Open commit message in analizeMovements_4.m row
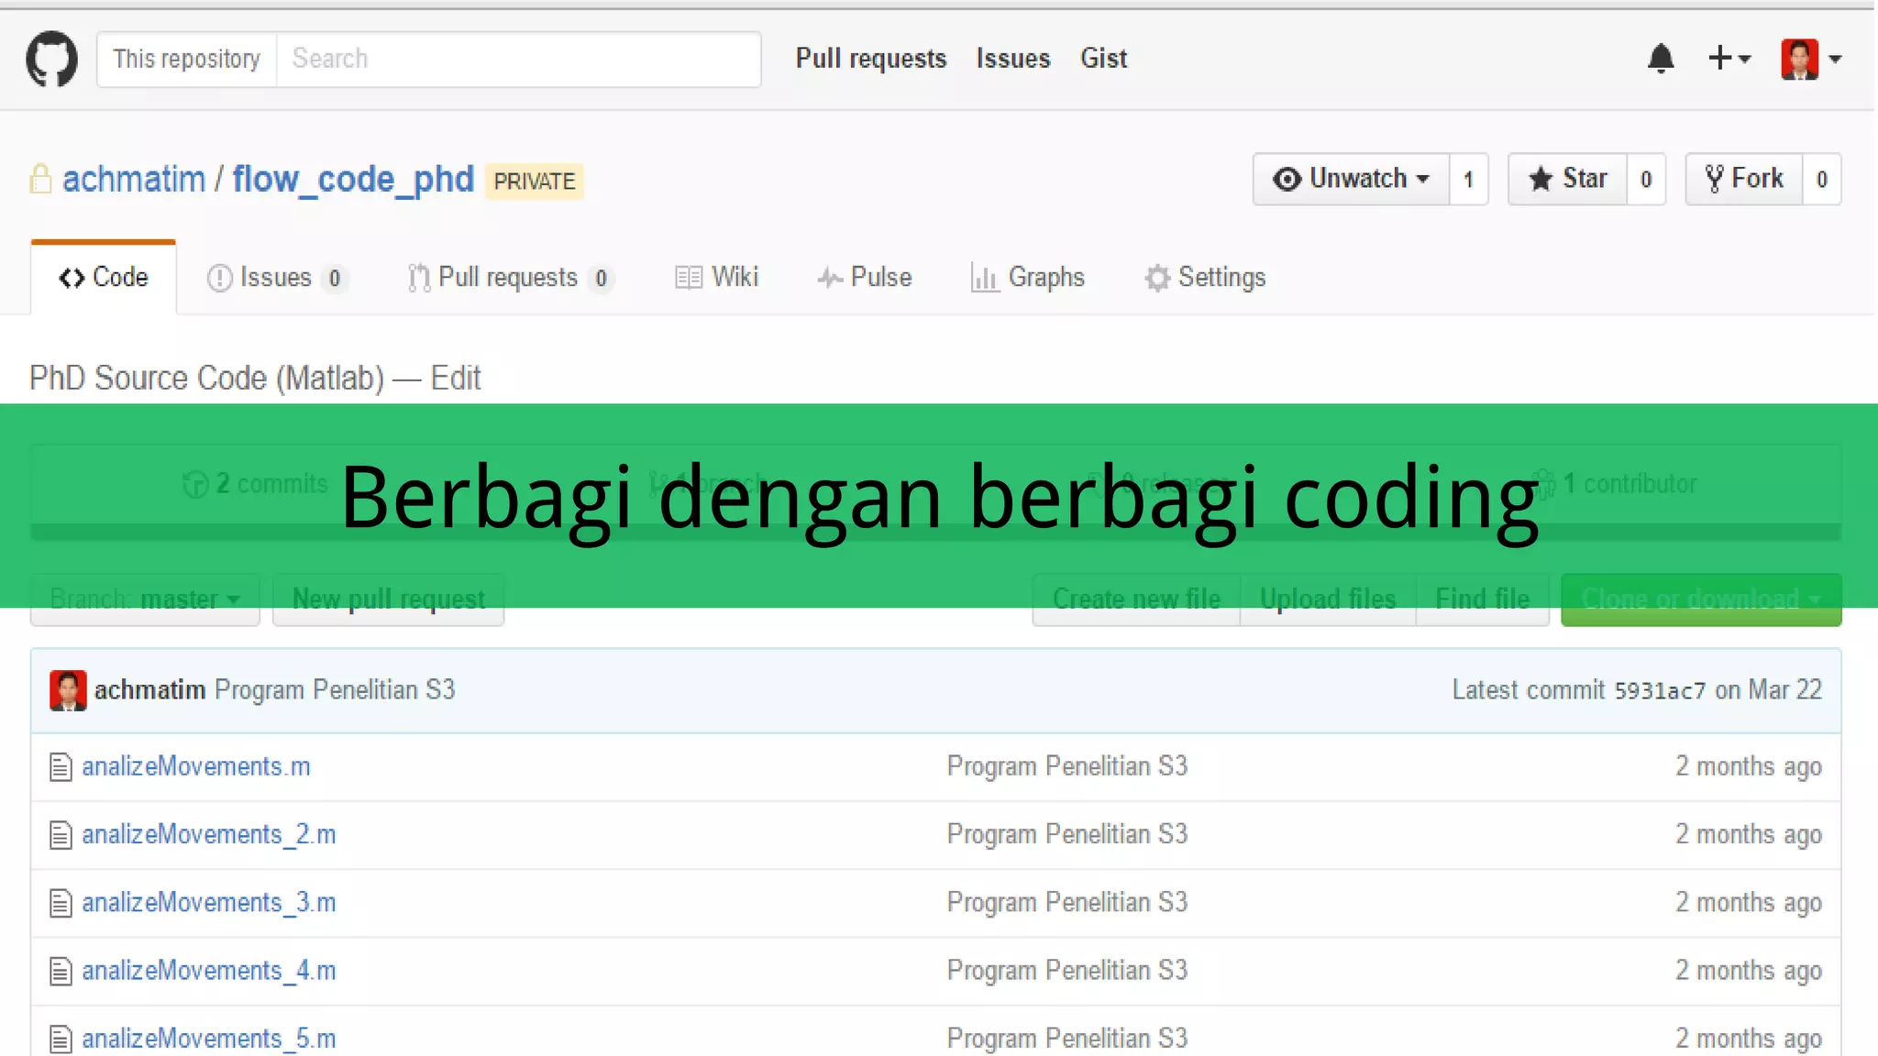The image size is (1878, 1056). click(1067, 971)
